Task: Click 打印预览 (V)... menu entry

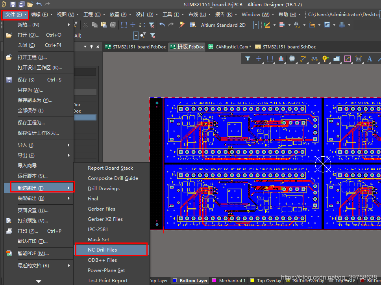Action: point(39,220)
